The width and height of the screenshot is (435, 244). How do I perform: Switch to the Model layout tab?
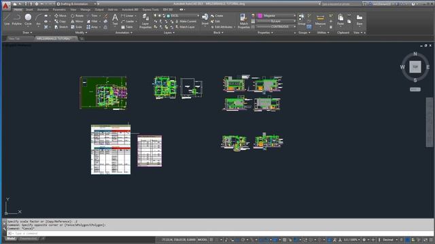[x=11, y=239]
